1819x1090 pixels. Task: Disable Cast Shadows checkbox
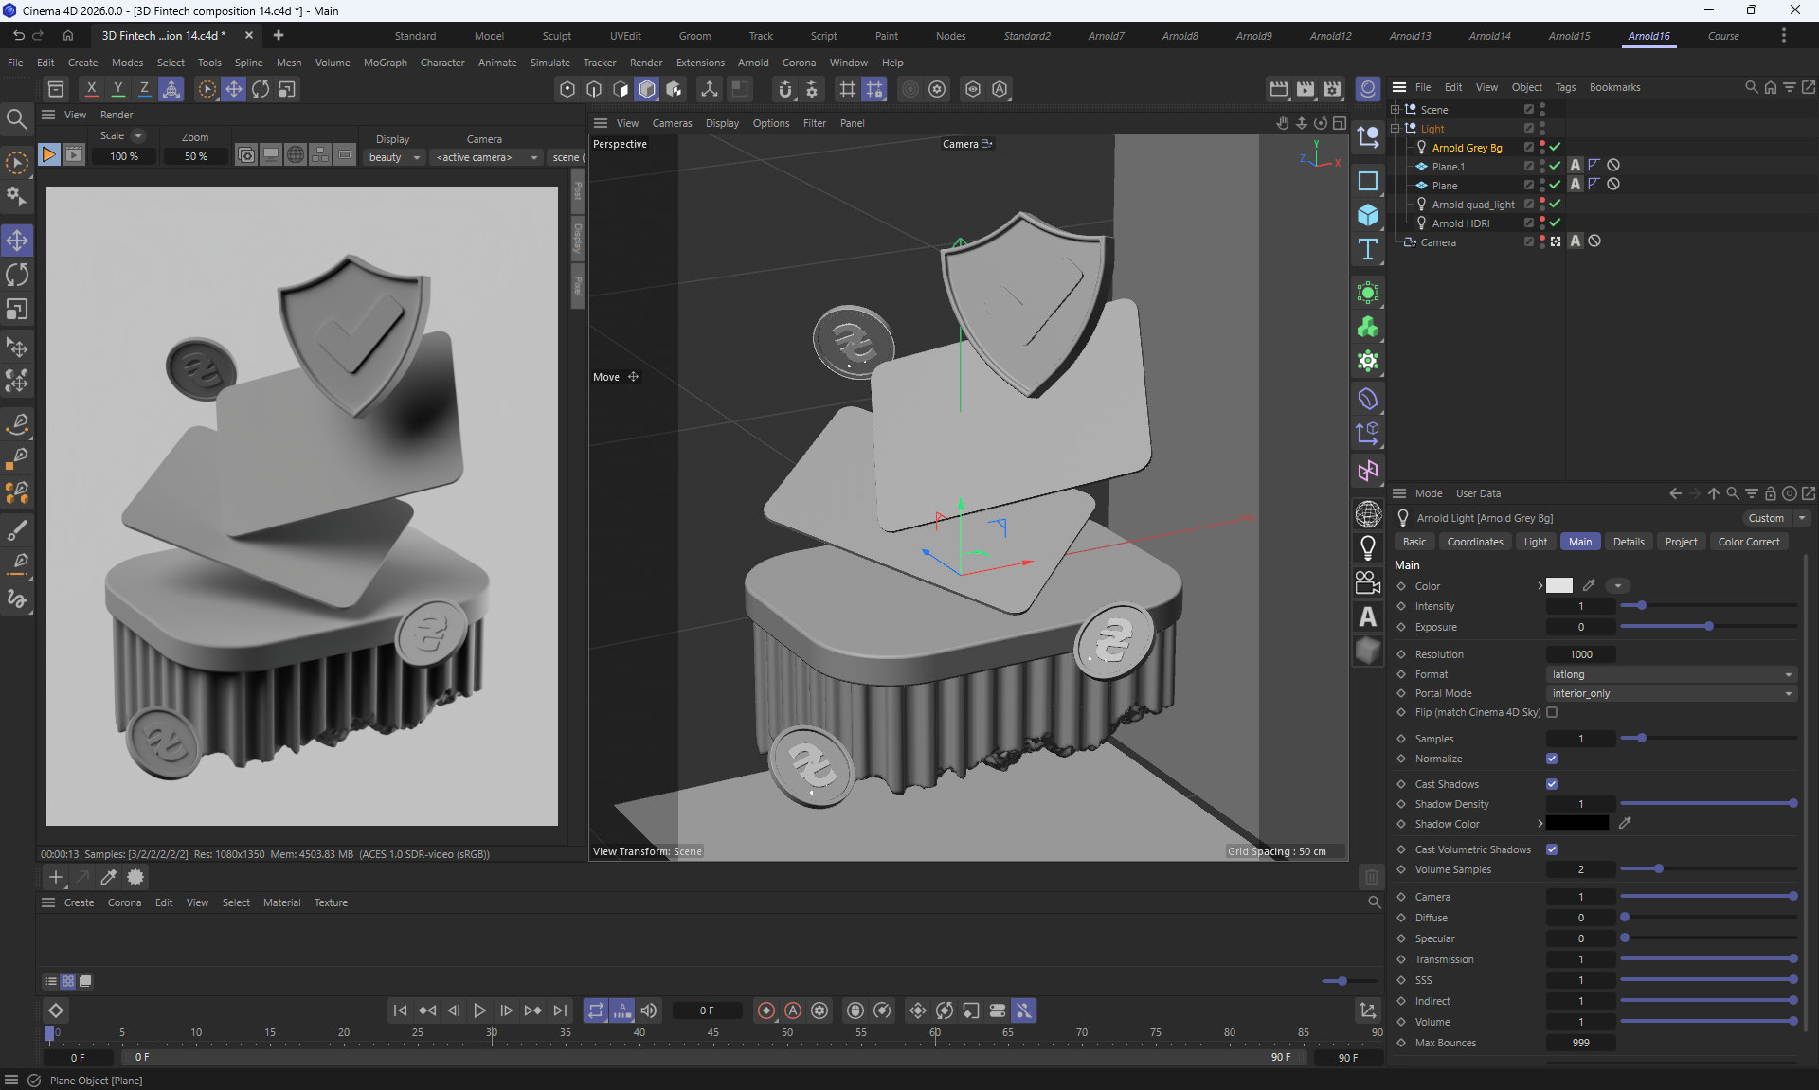(1552, 784)
